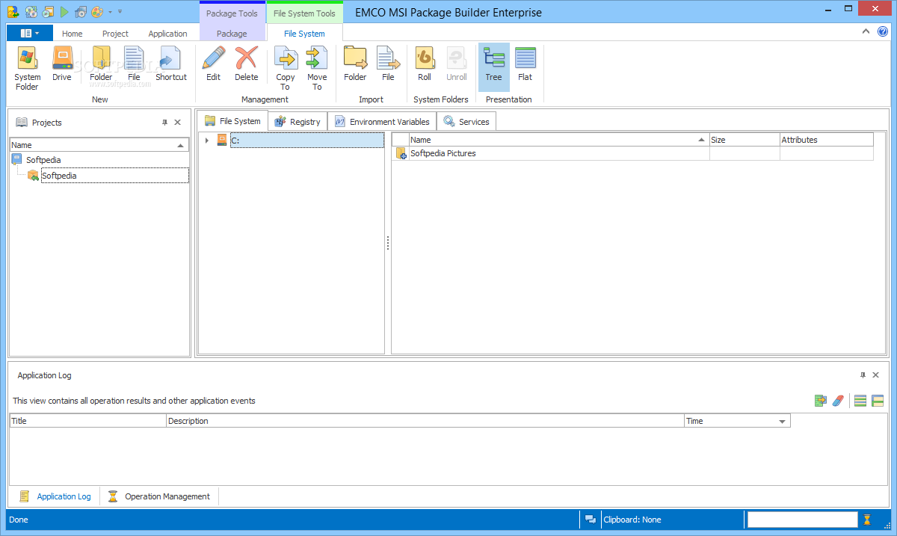Click the green striped rows log icon
The height and width of the screenshot is (536, 897).
tap(860, 401)
